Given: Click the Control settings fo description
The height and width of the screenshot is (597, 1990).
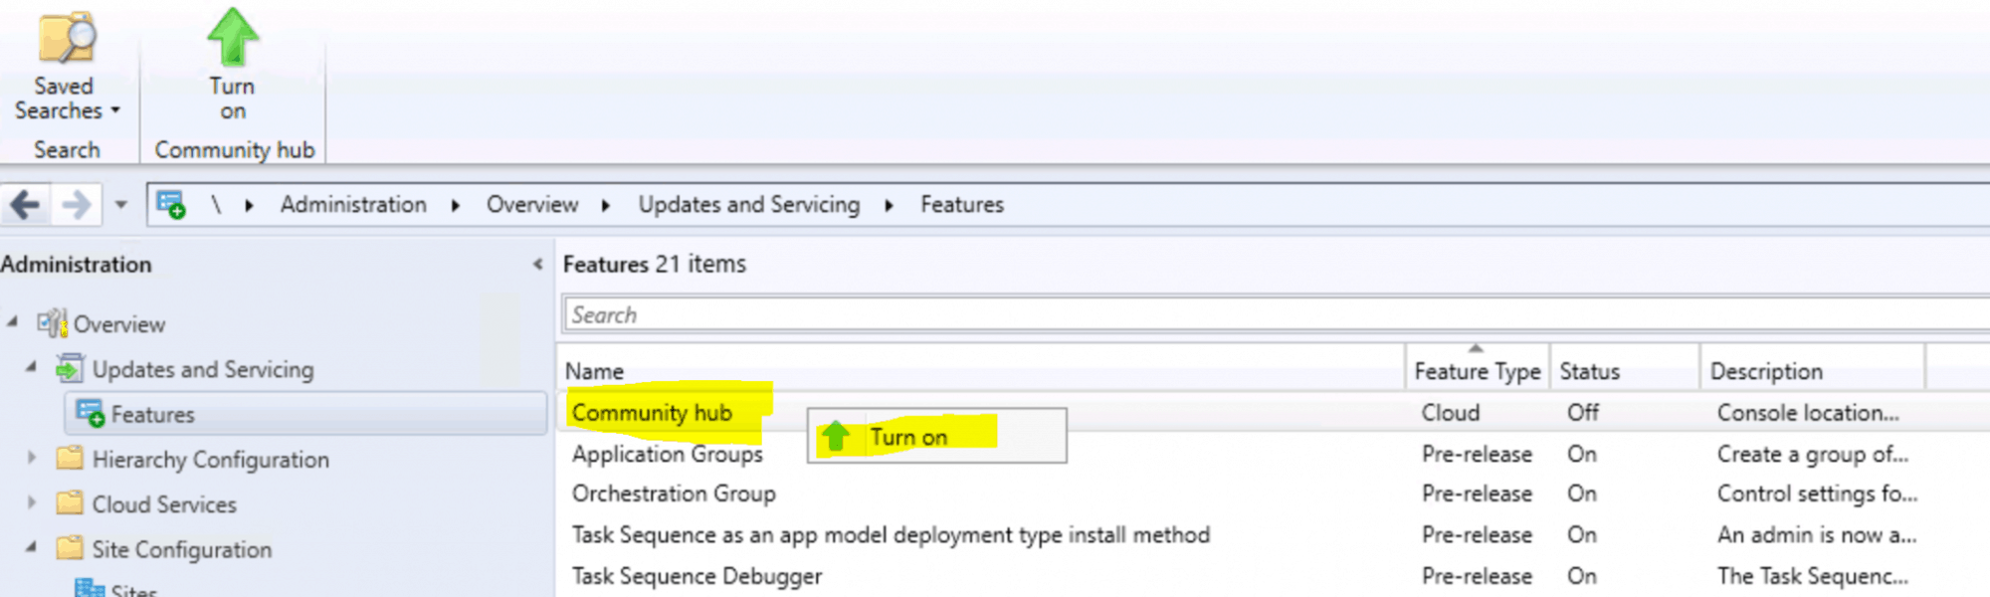Looking at the screenshot, I should (x=1817, y=494).
